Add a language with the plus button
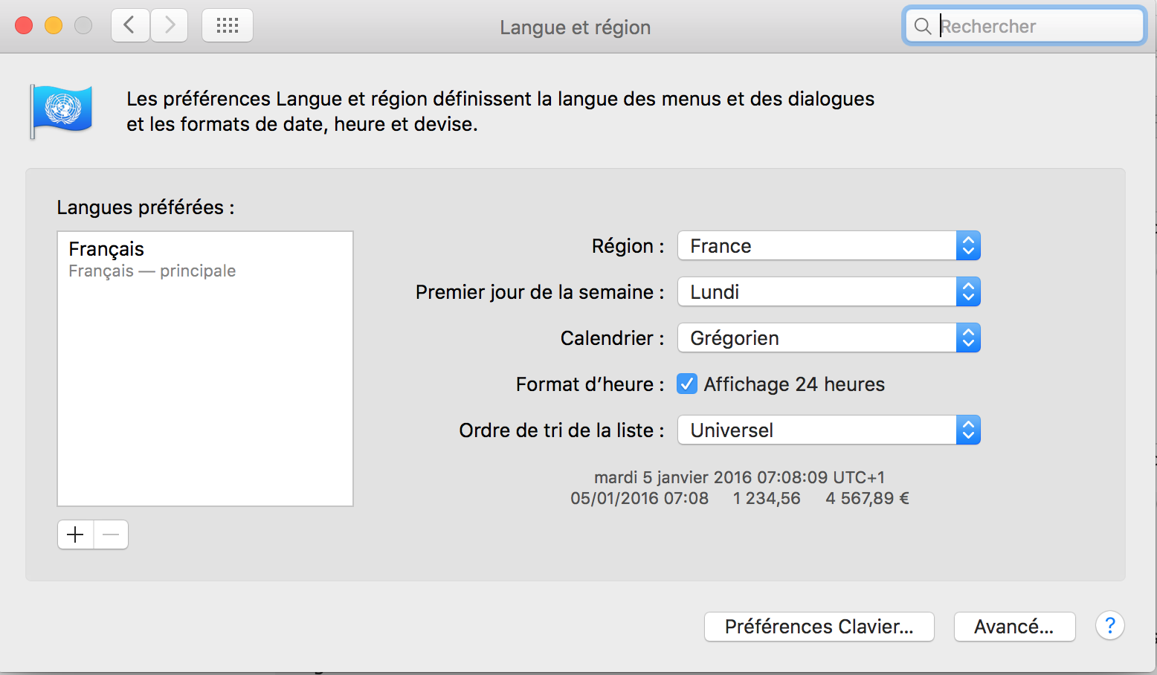The width and height of the screenshot is (1157, 675). 76,534
